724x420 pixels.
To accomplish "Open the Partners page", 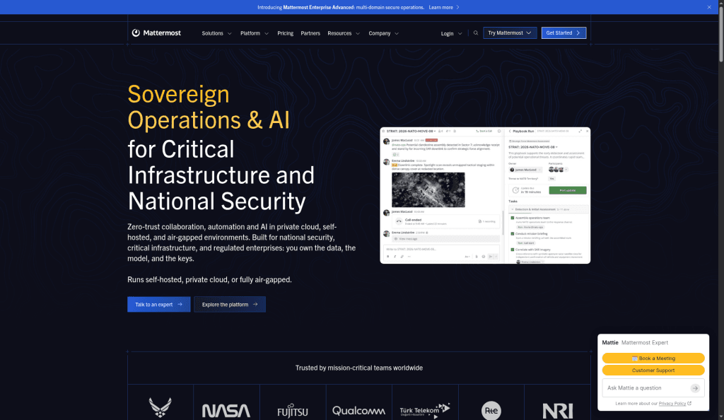I will pyautogui.click(x=310, y=33).
